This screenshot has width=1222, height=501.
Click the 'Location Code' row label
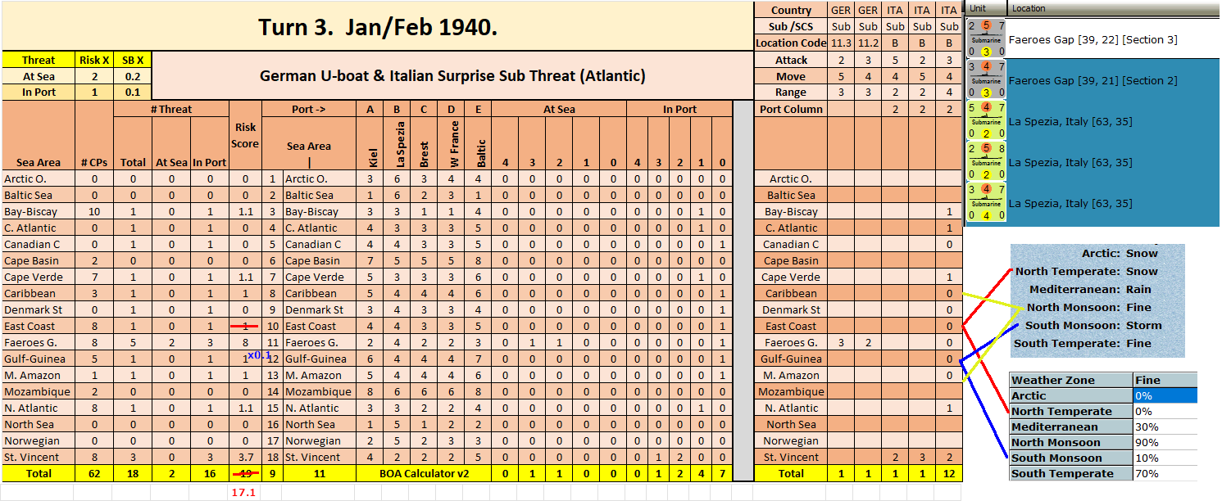point(791,43)
